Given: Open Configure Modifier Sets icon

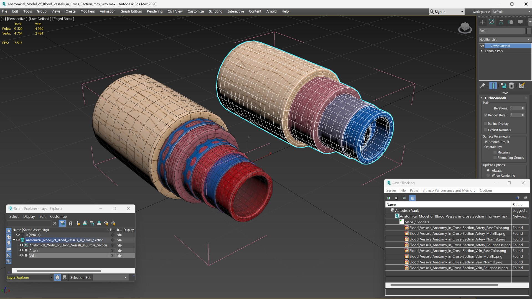Looking at the screenshot, I should 522,86.
